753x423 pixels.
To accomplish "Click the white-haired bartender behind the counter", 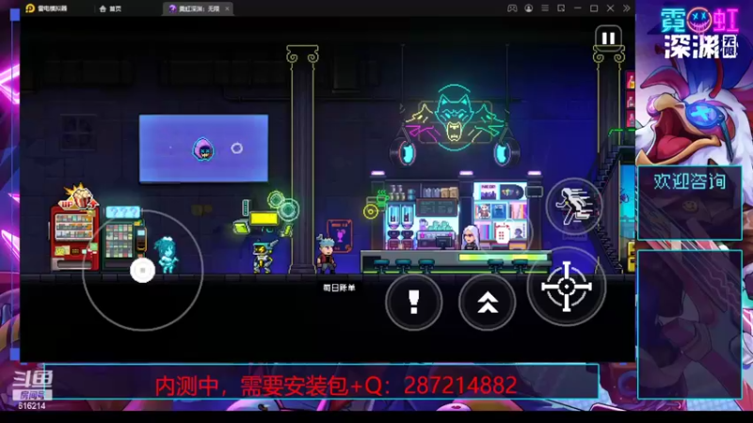I will click(x=470, y=238).
